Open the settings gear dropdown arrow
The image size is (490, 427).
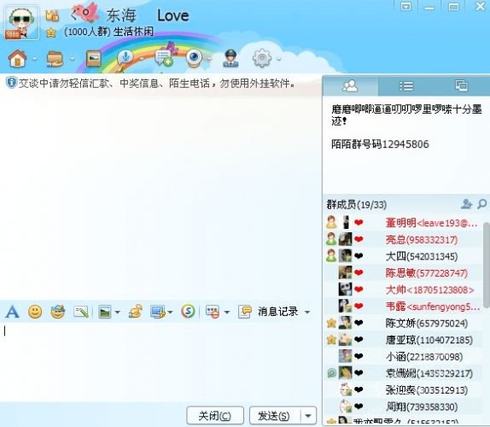click(279, 58)
